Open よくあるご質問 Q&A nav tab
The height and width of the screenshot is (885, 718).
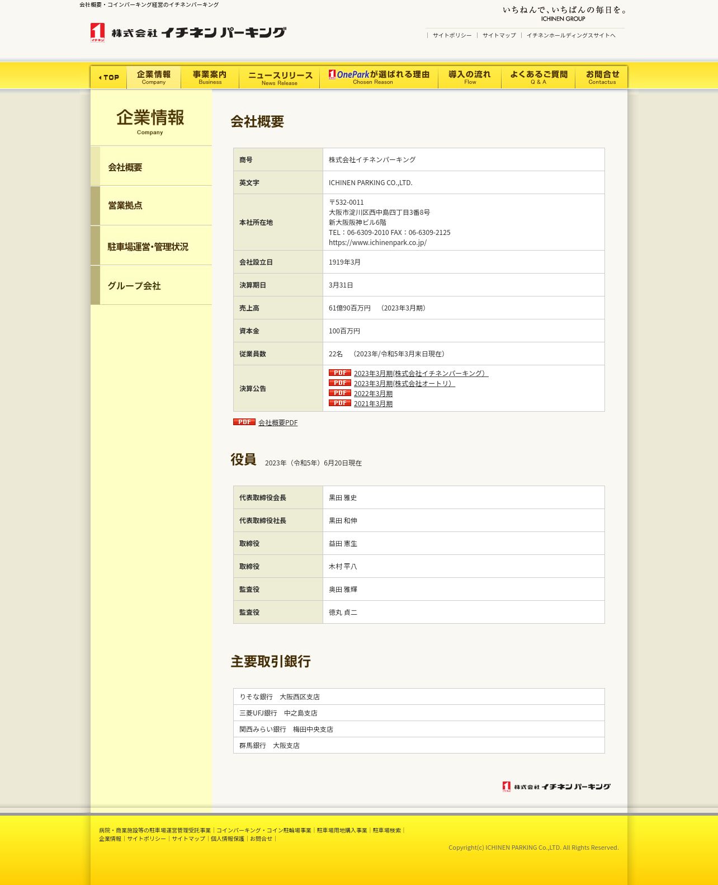[x=538, y=77]
